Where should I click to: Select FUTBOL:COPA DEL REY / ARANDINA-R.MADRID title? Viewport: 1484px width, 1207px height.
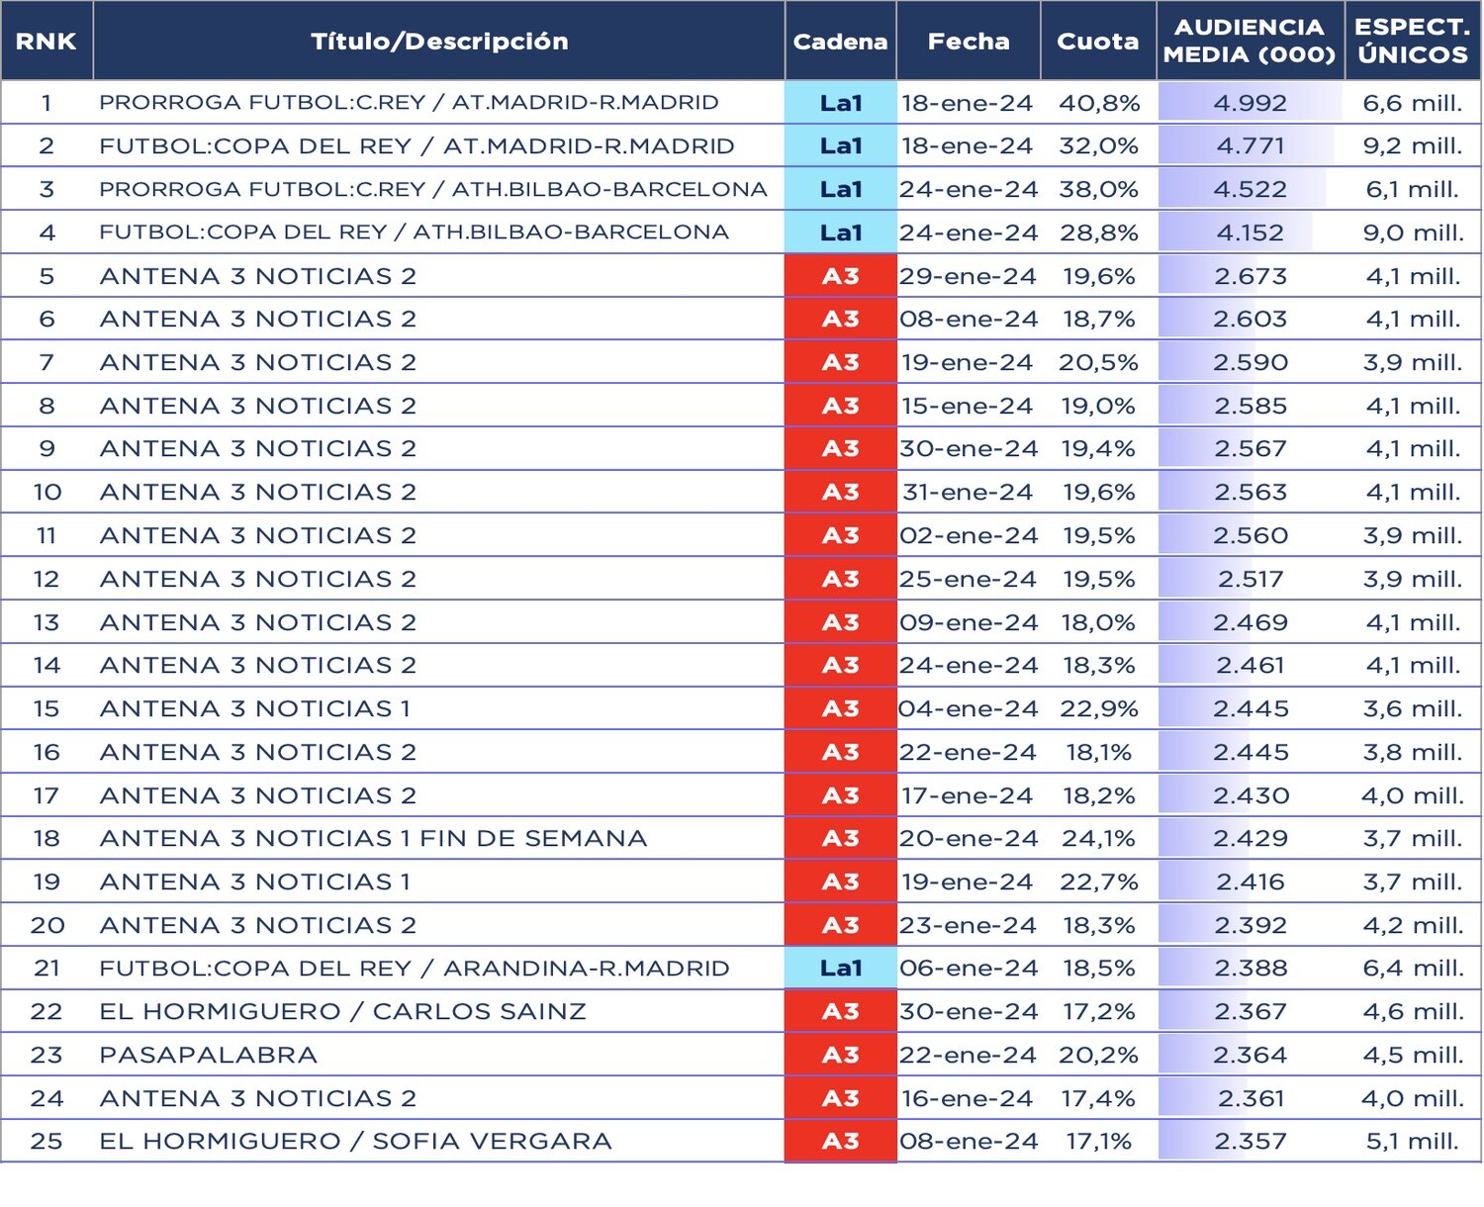pyautogui.click(x=415, y=969)
